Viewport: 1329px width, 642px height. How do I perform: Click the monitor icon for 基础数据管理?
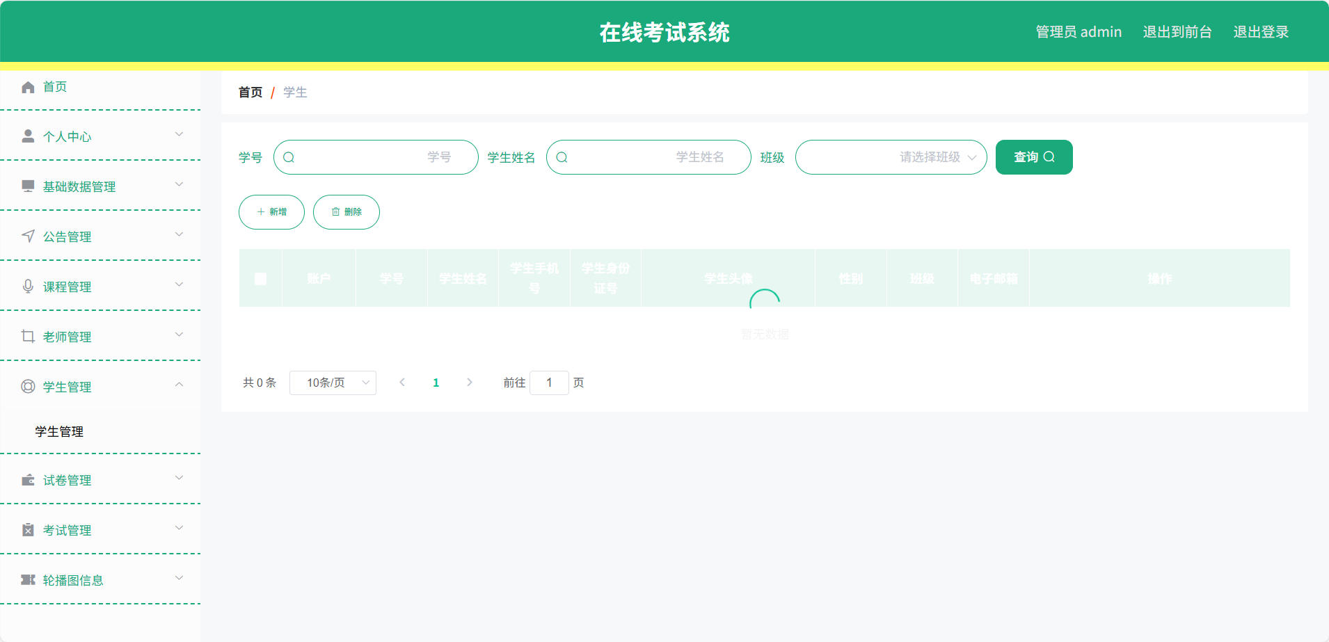(28, 186)
